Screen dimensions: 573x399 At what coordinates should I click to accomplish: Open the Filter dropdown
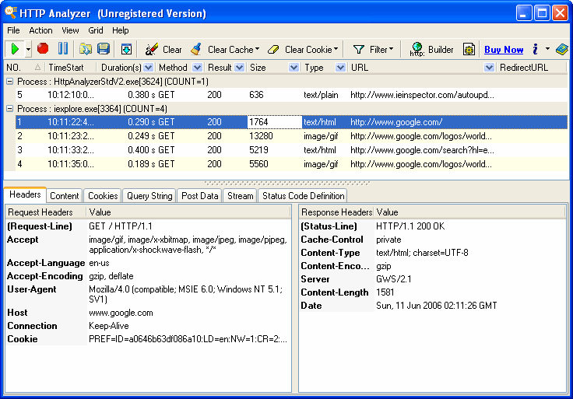(x=391, y=49)
